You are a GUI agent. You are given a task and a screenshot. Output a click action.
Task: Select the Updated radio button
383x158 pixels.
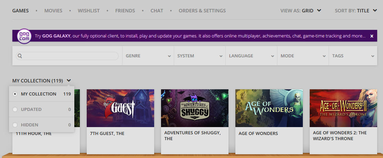(15, 110)
